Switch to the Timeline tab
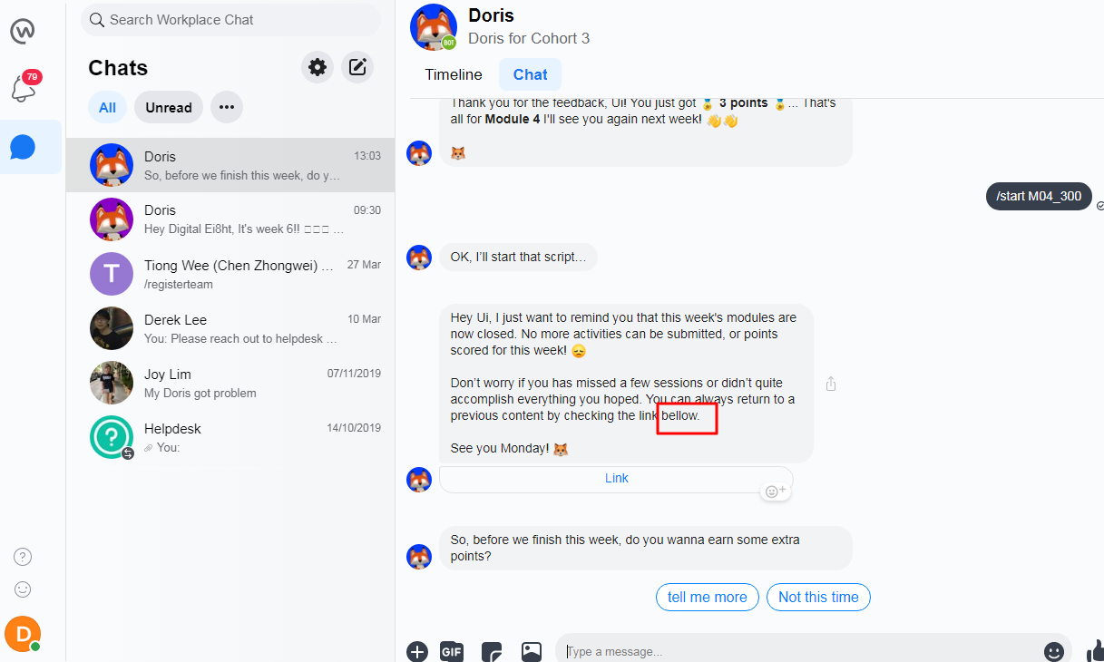1104x662 pixels. coord(454,74)
